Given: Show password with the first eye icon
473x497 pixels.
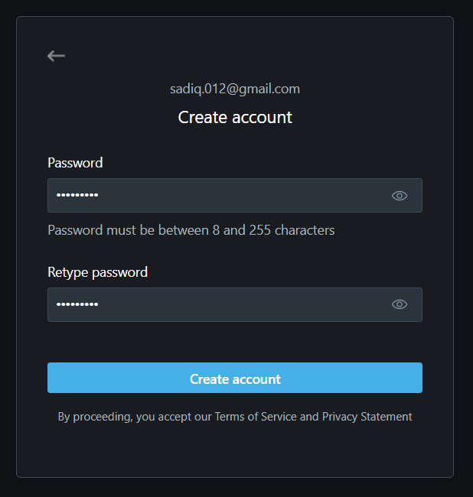Looking at the screenshot, I should coord(400,196).
